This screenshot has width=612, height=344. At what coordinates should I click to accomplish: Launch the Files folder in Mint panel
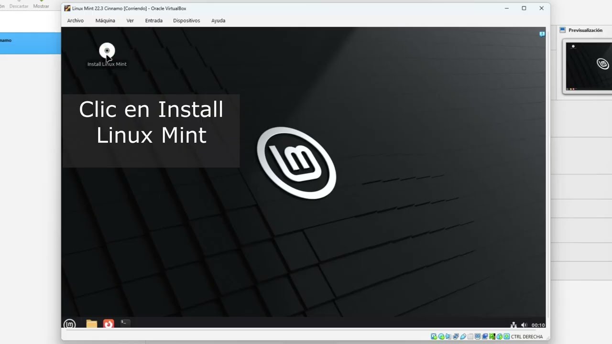click(91, 324)
